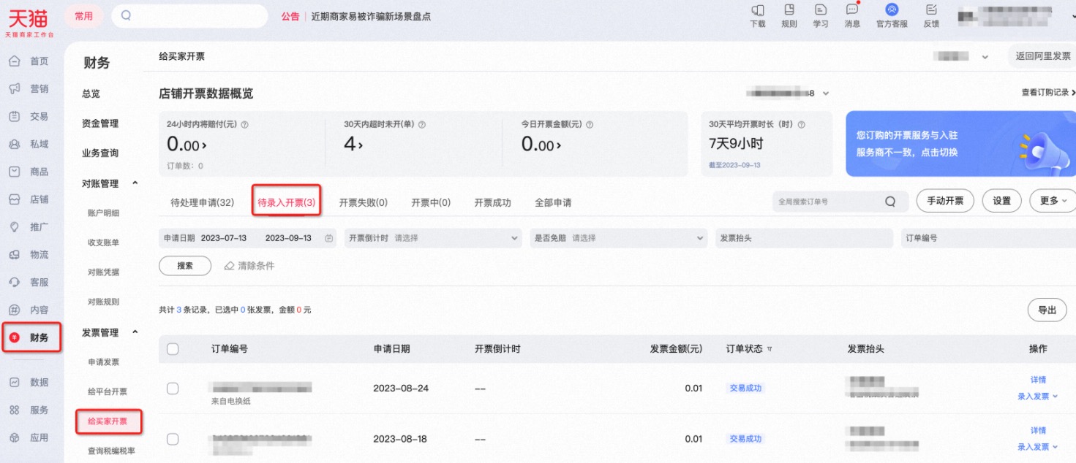Image resolution: width=1076 pixels, height=463 pixels.
Task: Click 详情 link in 2023-08-24 row
Action: point(1038,380)
